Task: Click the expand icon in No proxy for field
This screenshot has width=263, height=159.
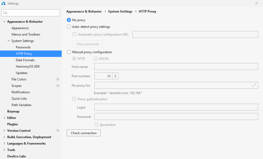Action: tap(254, 85)
